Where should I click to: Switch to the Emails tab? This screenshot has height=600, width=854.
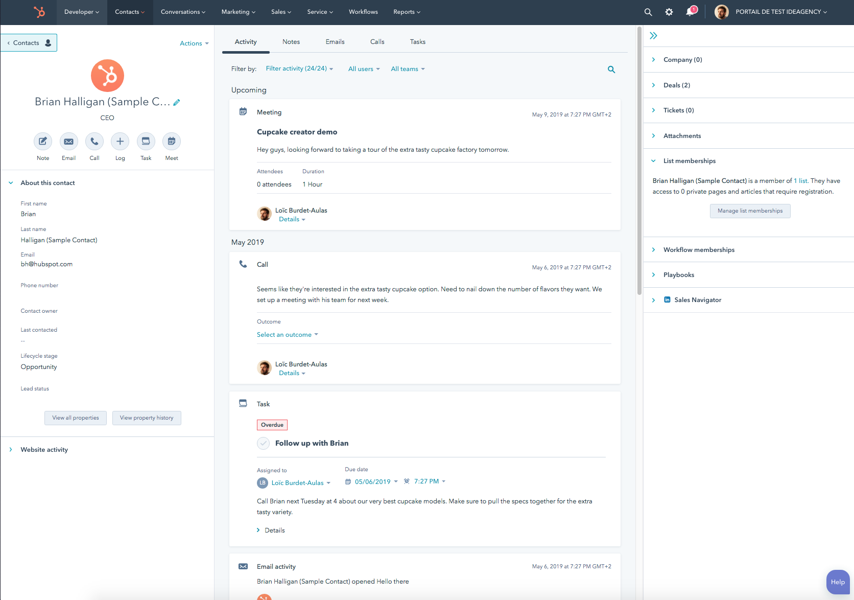[335, 42]
